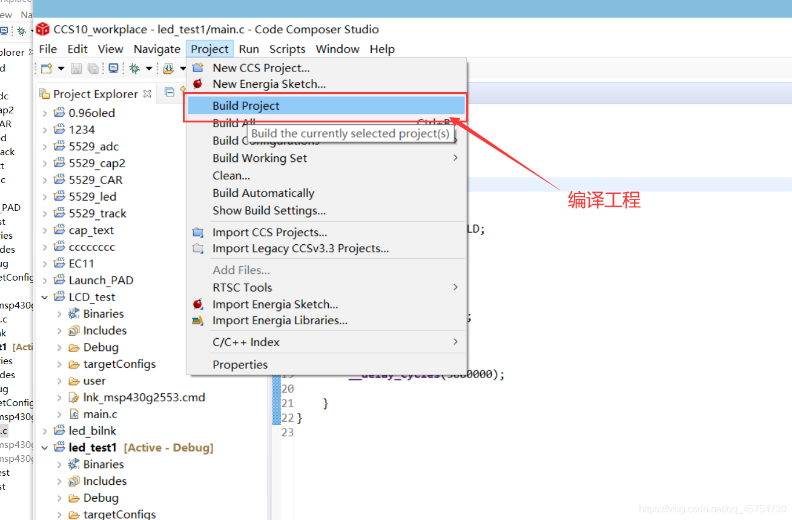The image size is (792, 520).
Task: Open the Run menu
Action: 249,49
